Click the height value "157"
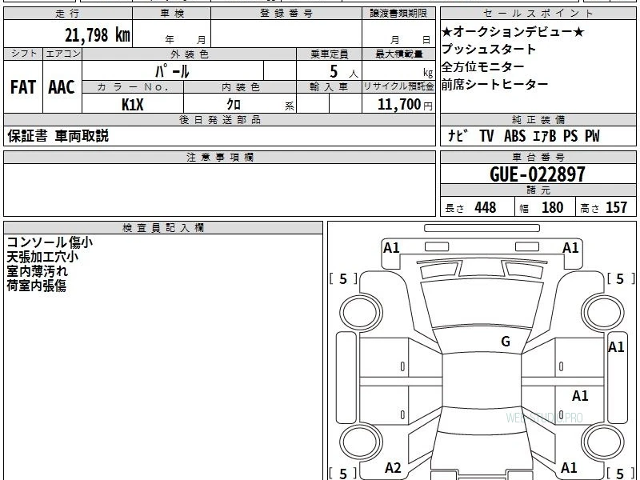Image resolution: width=640 pixels, height=480 pixels. click(616, 207)
